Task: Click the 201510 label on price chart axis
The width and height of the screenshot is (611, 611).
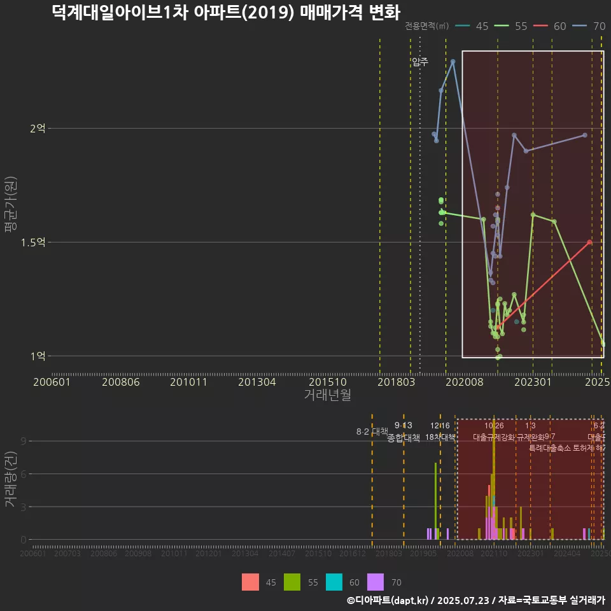Action: [x=328, y=382]
